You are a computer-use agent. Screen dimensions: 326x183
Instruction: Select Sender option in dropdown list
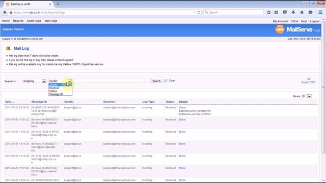(x=60, y=85)
